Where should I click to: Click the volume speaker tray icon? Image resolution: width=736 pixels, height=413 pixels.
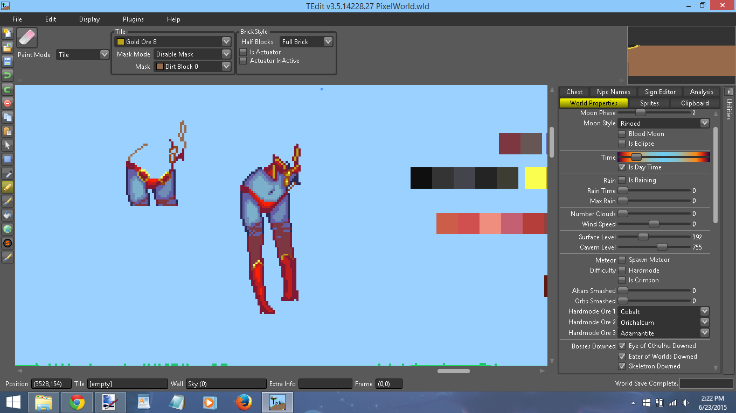click(685, 403)
